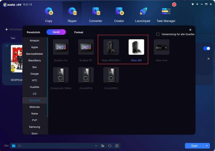Open the Ripper module
The width and height of the screenshot is (215, 151).
[72, 15]
